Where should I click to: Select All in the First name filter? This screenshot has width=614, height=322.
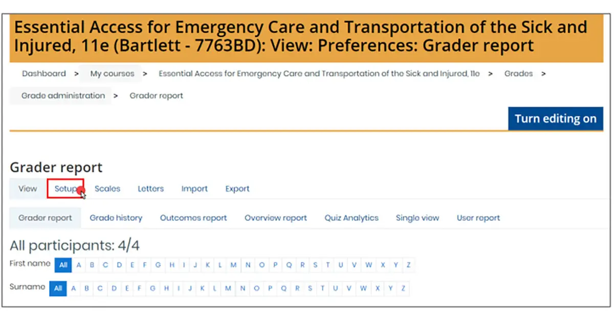[63, 265]
